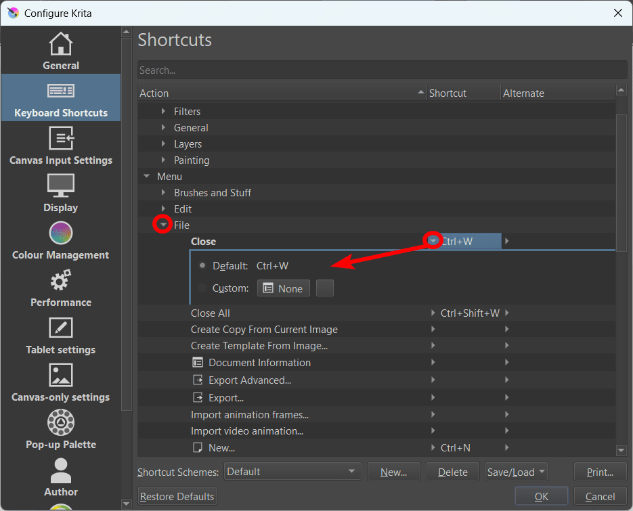Click the shortcuts Search field
633x511 pixels.
(382, 70)
